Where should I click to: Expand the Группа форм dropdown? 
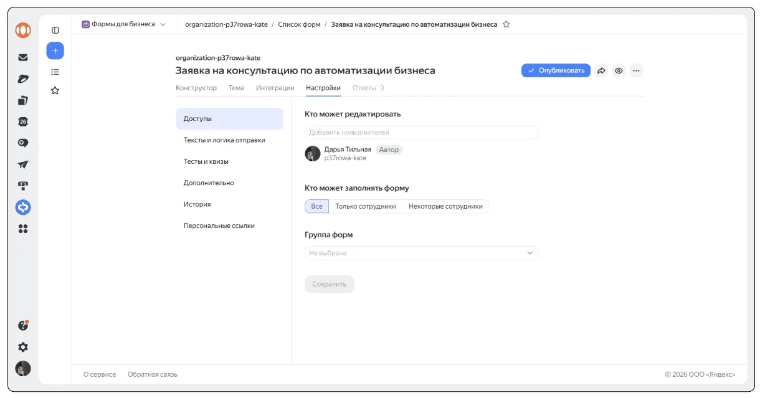click(421, 253)
